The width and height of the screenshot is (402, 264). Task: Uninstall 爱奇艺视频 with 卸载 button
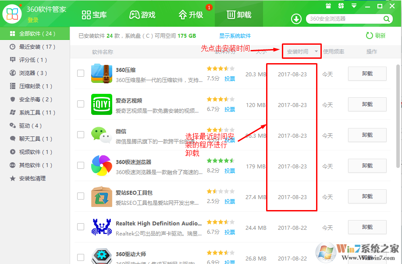367,104
